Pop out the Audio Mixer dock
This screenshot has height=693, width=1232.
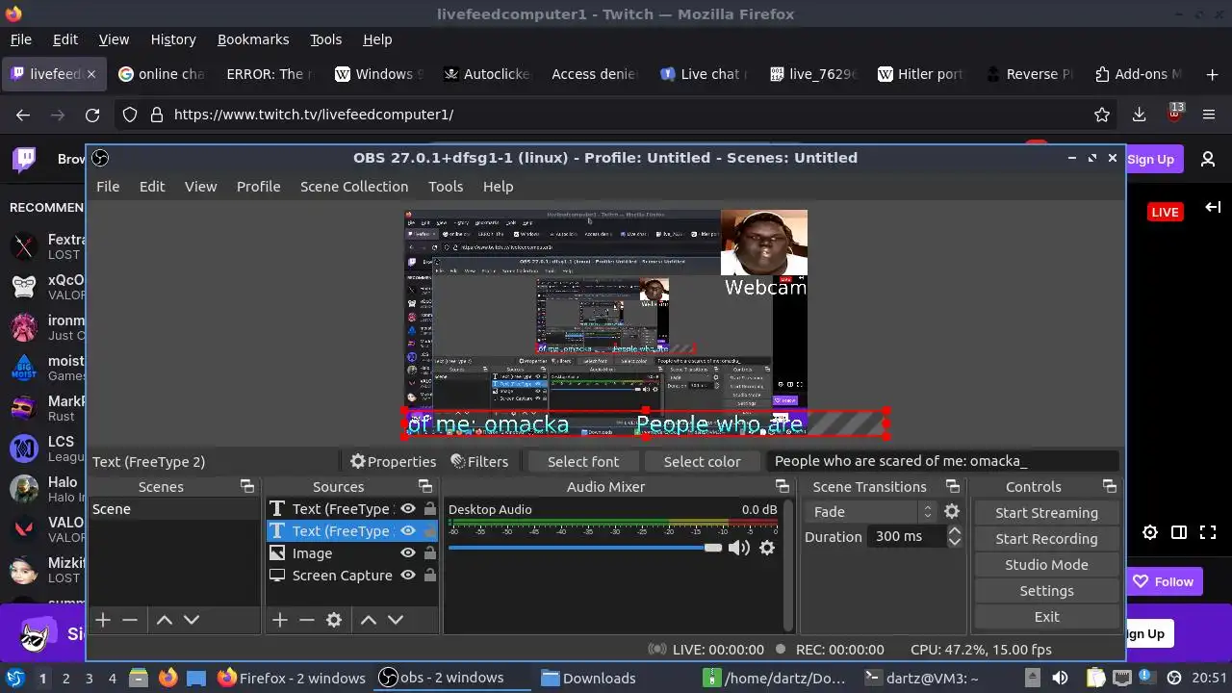point(783,486)
